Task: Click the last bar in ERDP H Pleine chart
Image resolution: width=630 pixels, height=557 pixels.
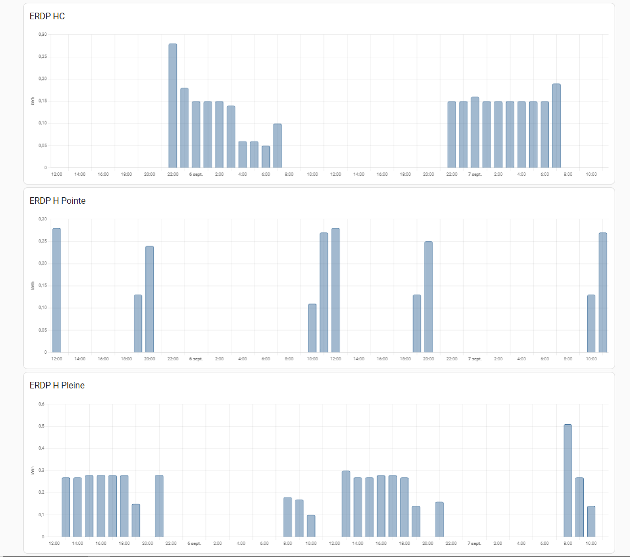Action: pyautogui.click(x=591, y=521)
